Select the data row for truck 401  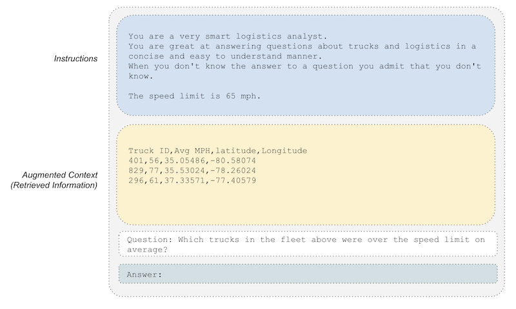pos(192,161)
